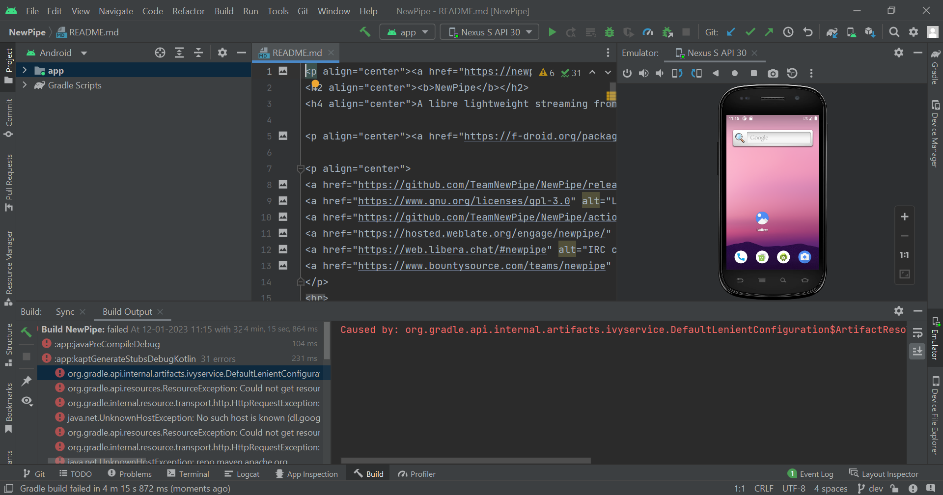Commit changes with the green Git checkmark
The image size is (943, 495).
[x=750, y=32]
